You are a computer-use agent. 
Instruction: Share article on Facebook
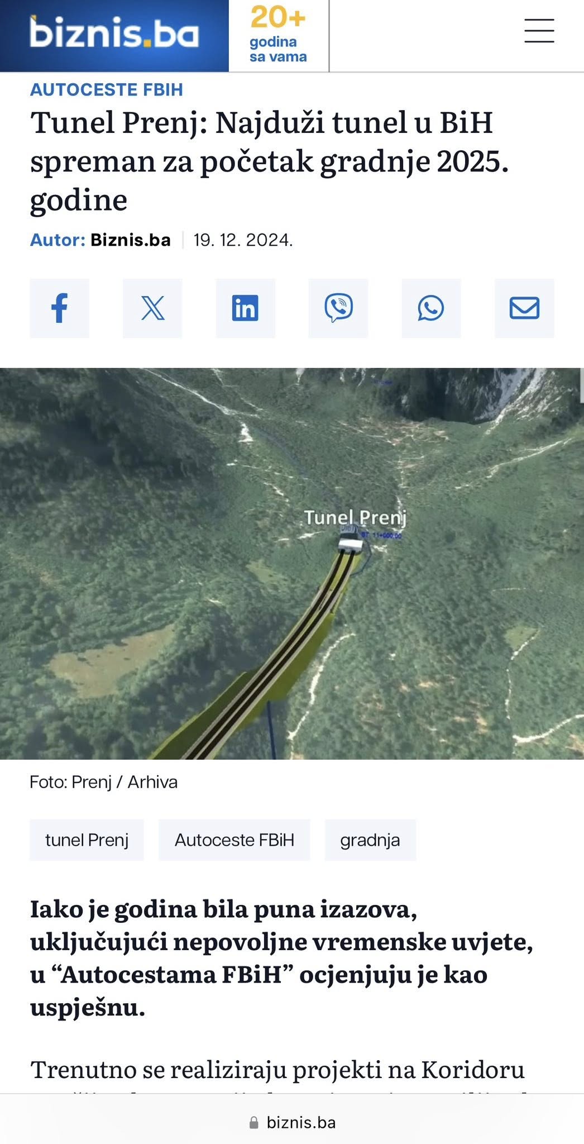point(59,308)
